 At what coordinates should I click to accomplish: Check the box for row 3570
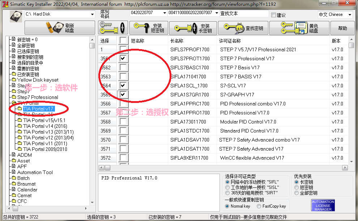(123, 140)
